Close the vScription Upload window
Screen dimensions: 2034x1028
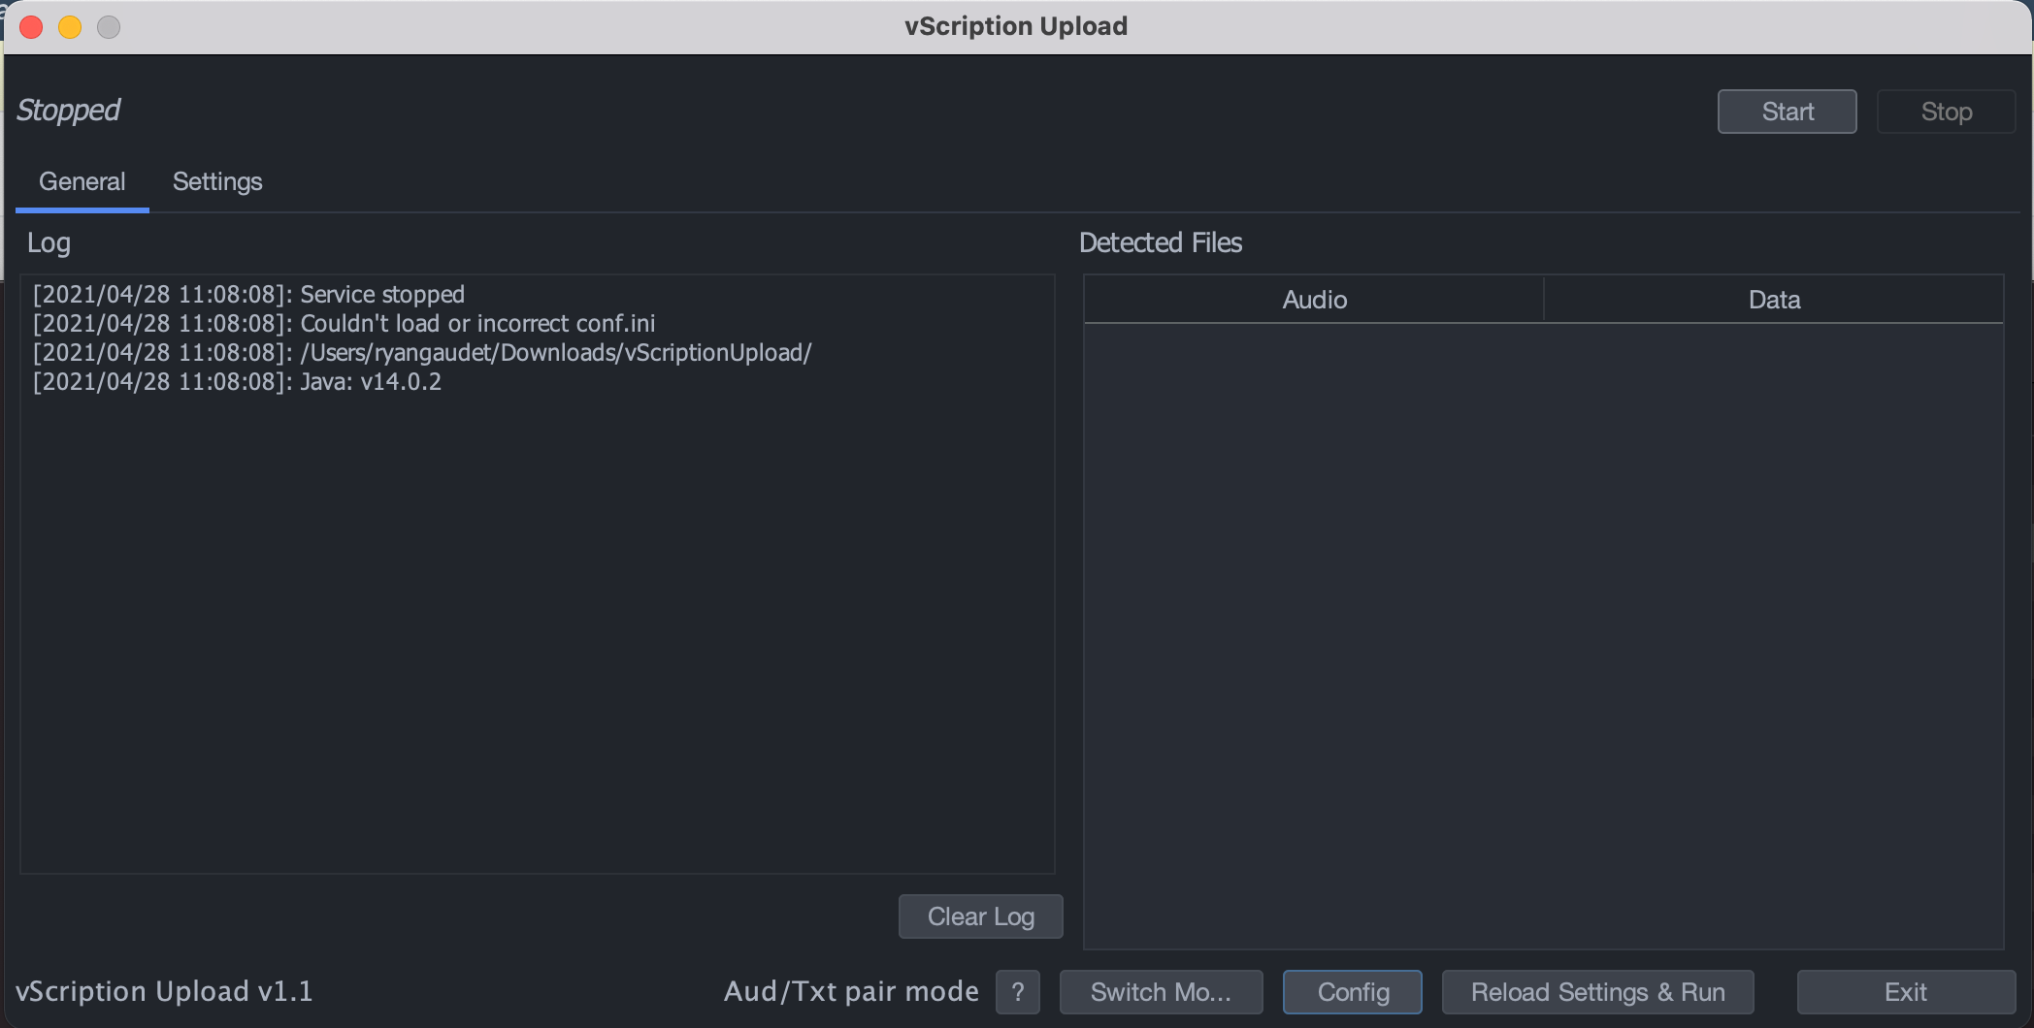(x=31, y=27)
